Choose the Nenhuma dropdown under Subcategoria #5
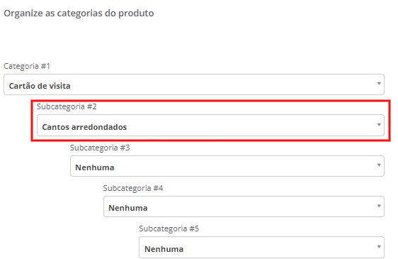The image size is (398, 259). point(261,248)
